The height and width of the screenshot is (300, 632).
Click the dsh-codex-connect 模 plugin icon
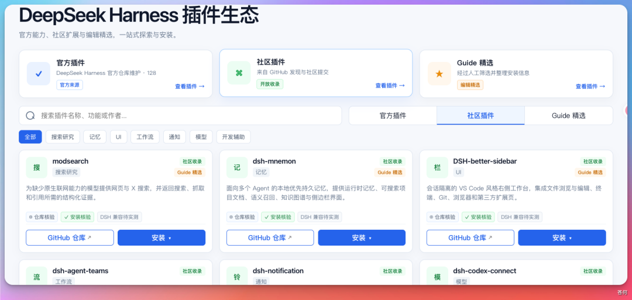click(437, 277)
